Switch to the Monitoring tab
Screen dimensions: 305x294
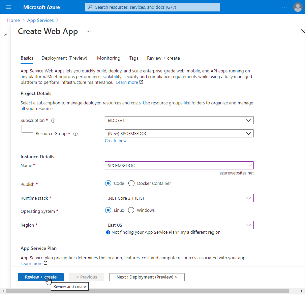pyautogui.click(x=109, y=58)
